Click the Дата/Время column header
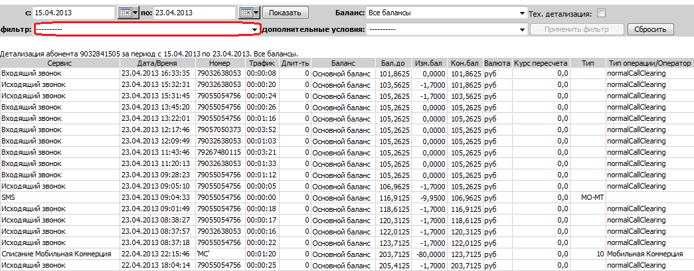Viewport: 694px width, 271px height. [x=157, y=63]
